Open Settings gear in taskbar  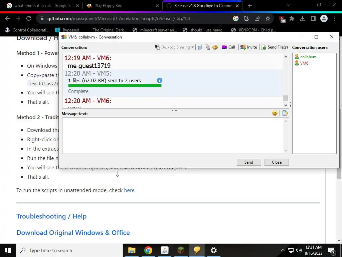pos(213,250)
